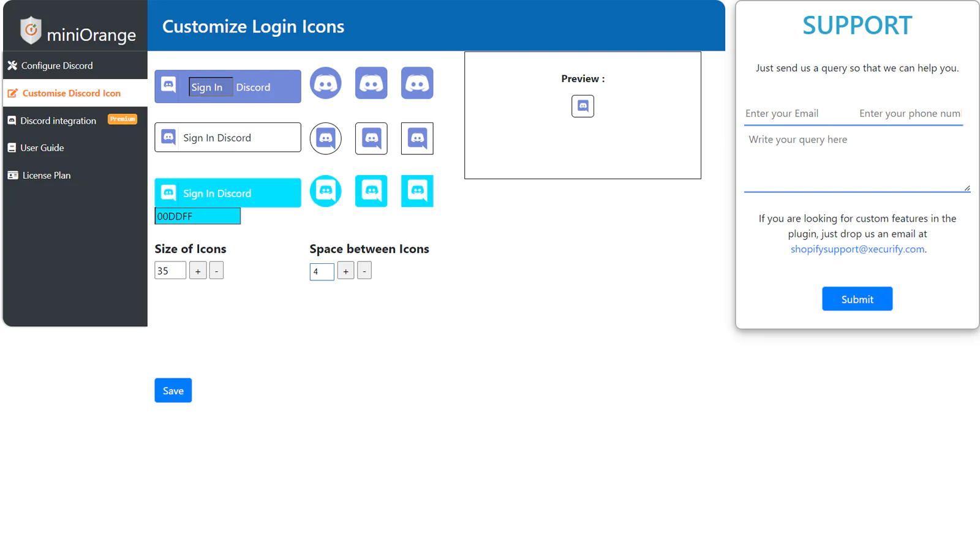Screen dimensions: 980x551
Task: Click the Discord icon in Preview box
Action: pos(582,106)
